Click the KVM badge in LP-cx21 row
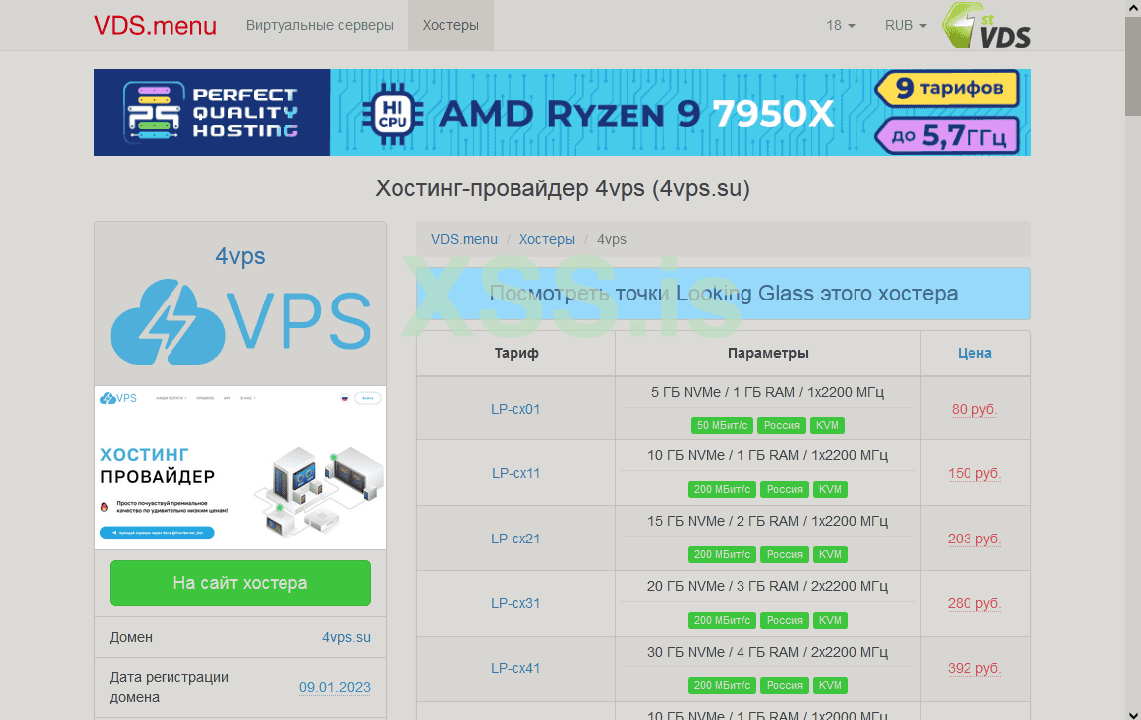This screenshot has width=1141, height=720. [830, 554]
